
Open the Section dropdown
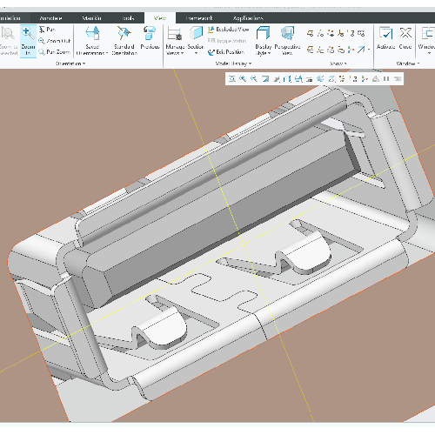coord(196,41)
